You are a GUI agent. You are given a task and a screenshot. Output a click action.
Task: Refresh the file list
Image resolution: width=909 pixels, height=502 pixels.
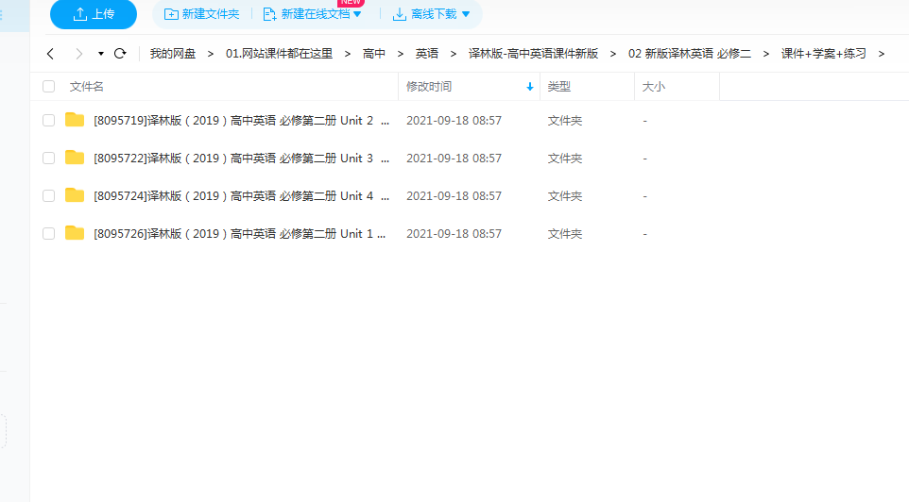[x=120, y=53]
